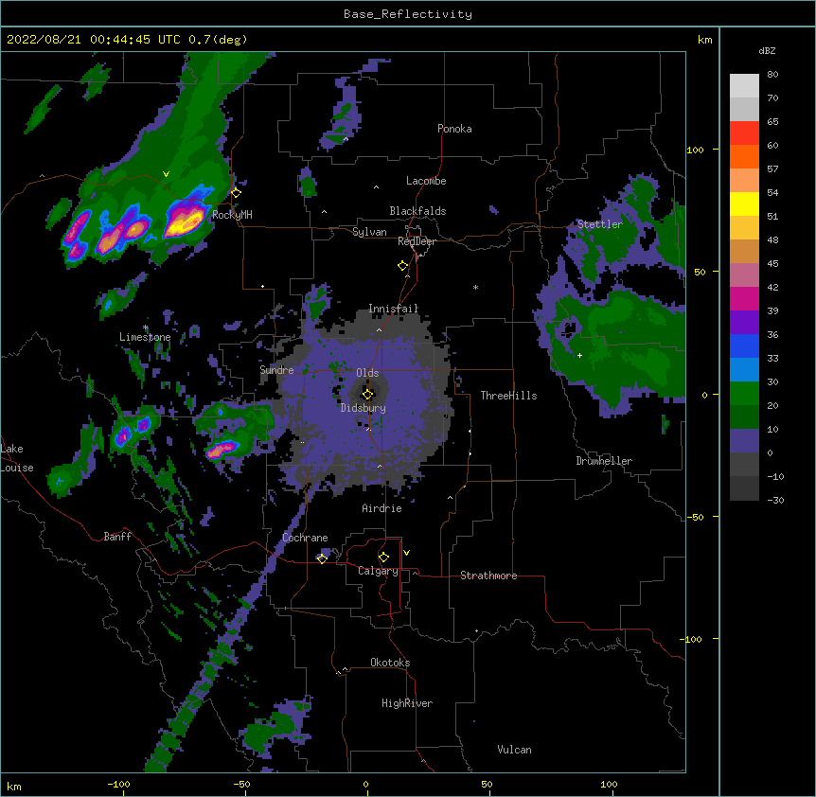This screenshot has height=797, width=816.
Task: Pick the magenta 39-42 dBZ legend swatch
Action: tap(744, 299)
